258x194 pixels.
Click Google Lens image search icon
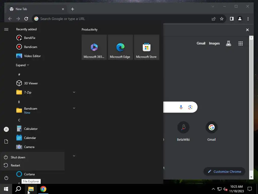tap(190, 107)
